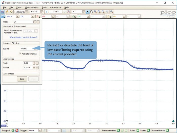177x133 pixels.
Task: Click the x5.0 axis scale label
Action: 4,126
